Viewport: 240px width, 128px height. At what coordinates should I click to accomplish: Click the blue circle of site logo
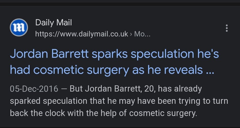pyautogui.click(x=19, y=28)
